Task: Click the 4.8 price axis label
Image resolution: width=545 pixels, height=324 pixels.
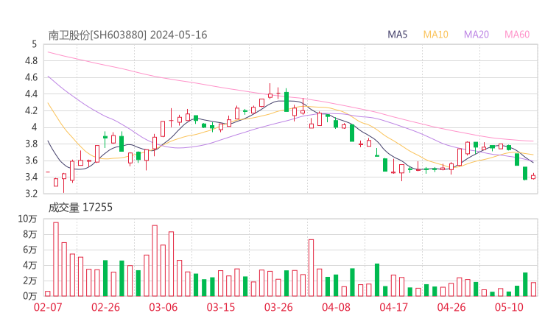Action: pos(31,61)
